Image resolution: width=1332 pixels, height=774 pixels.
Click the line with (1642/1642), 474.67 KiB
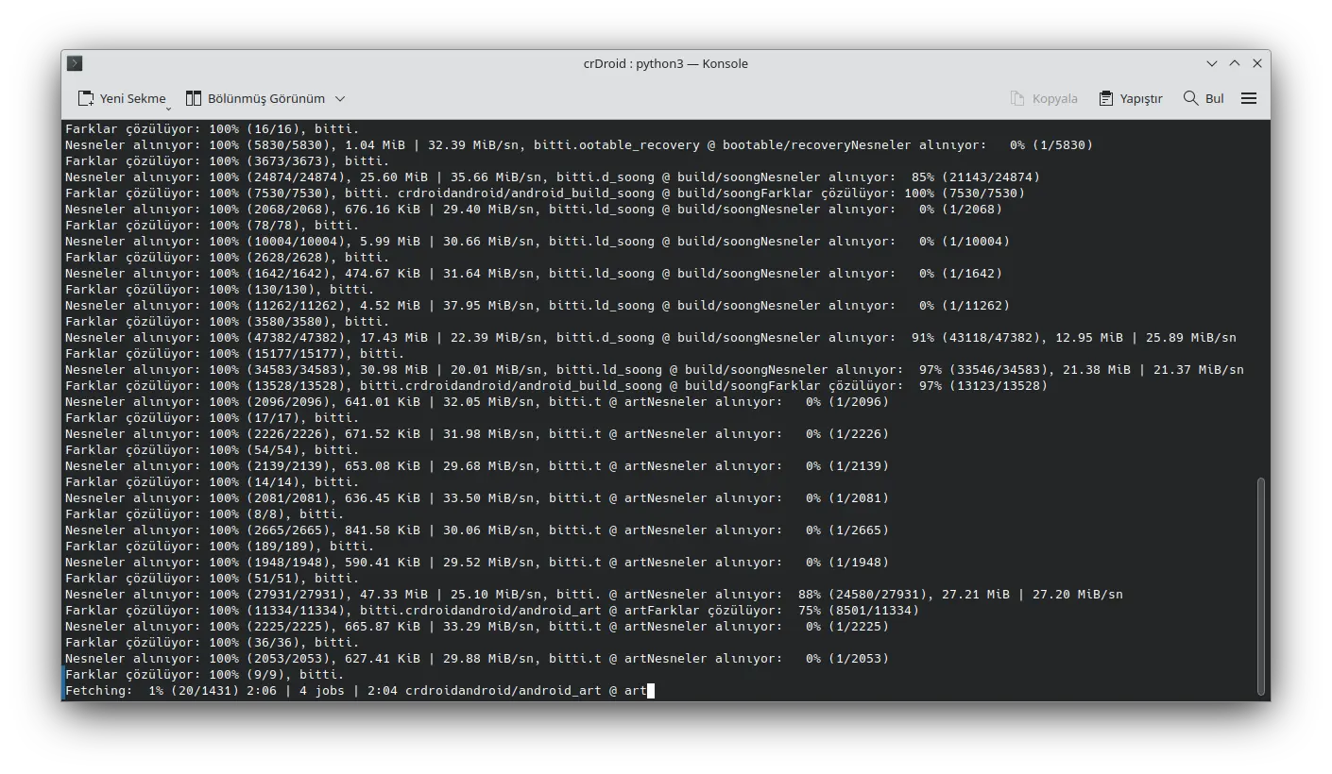coord(533,273)
